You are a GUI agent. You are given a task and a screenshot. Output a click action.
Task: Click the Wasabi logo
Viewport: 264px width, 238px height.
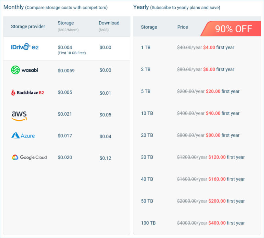tap(24, 70)
